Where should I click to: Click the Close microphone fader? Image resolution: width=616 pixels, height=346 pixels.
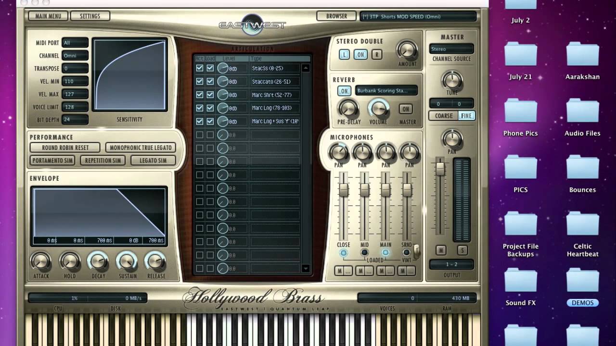pyautogui.click(x=343, y=189)
